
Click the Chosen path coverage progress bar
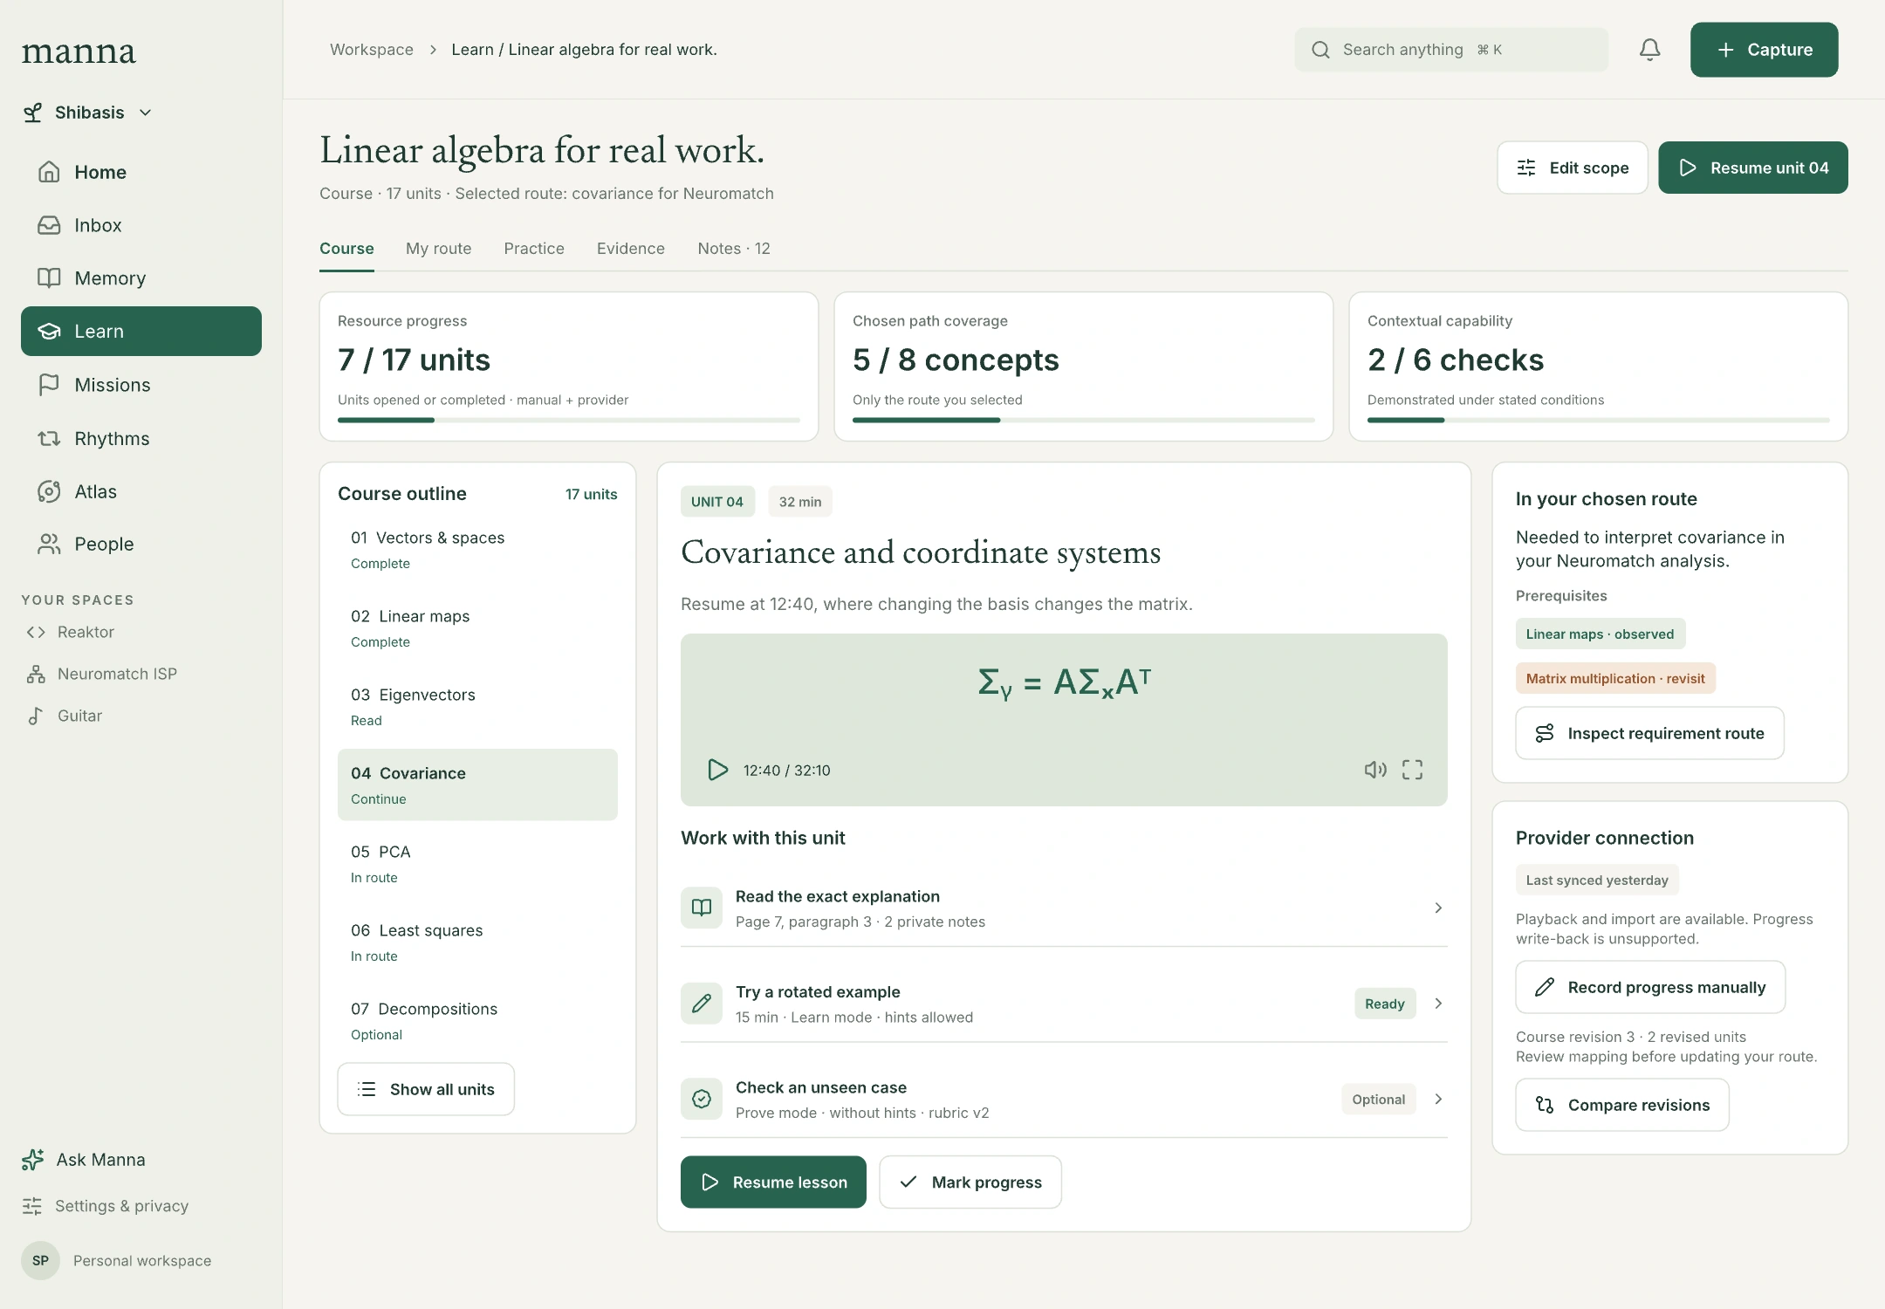coord(1084,420)
